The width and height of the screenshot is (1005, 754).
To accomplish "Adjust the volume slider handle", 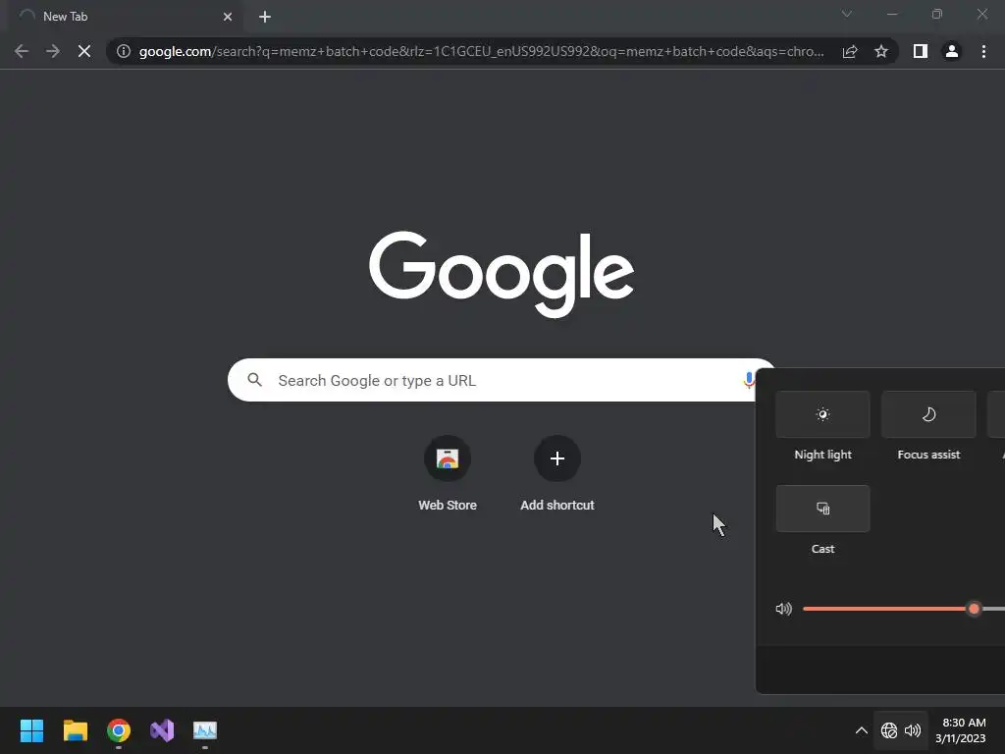I will (974, 609).
